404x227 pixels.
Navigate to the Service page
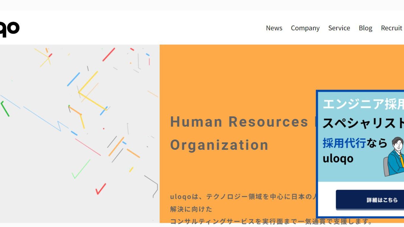click(x=339, y=28)
